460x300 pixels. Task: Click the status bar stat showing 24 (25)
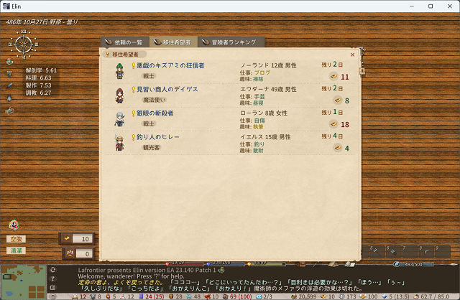point(152,296)
